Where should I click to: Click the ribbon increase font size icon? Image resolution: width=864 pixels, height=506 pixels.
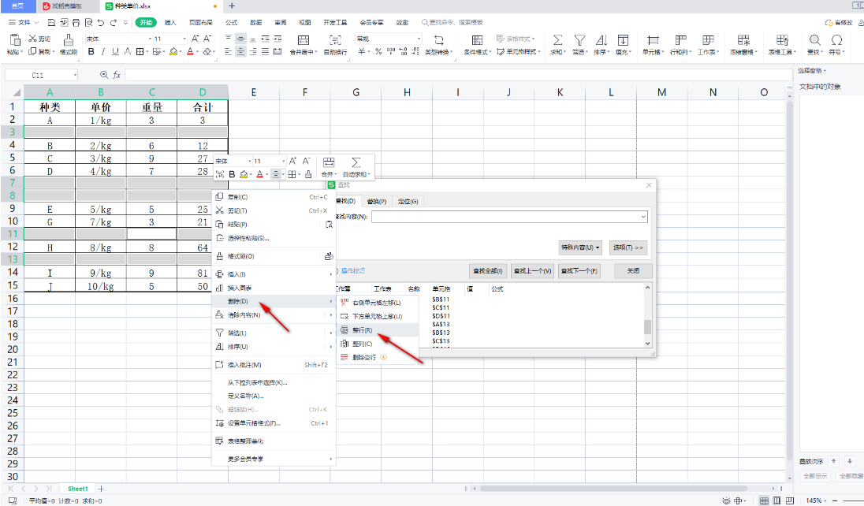pos(195,39)
